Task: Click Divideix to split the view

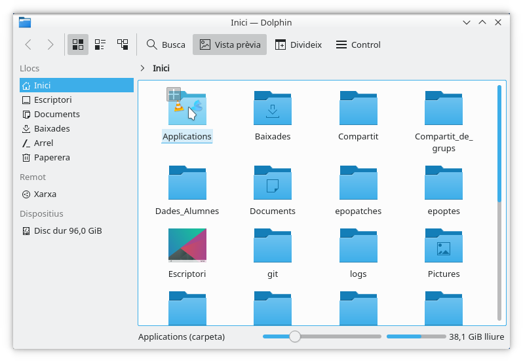Action: 298,45
